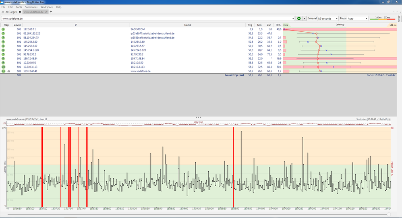Switch to the All Targets tab
This screenshot has height=218, width=402.
[x=11, y=12]
